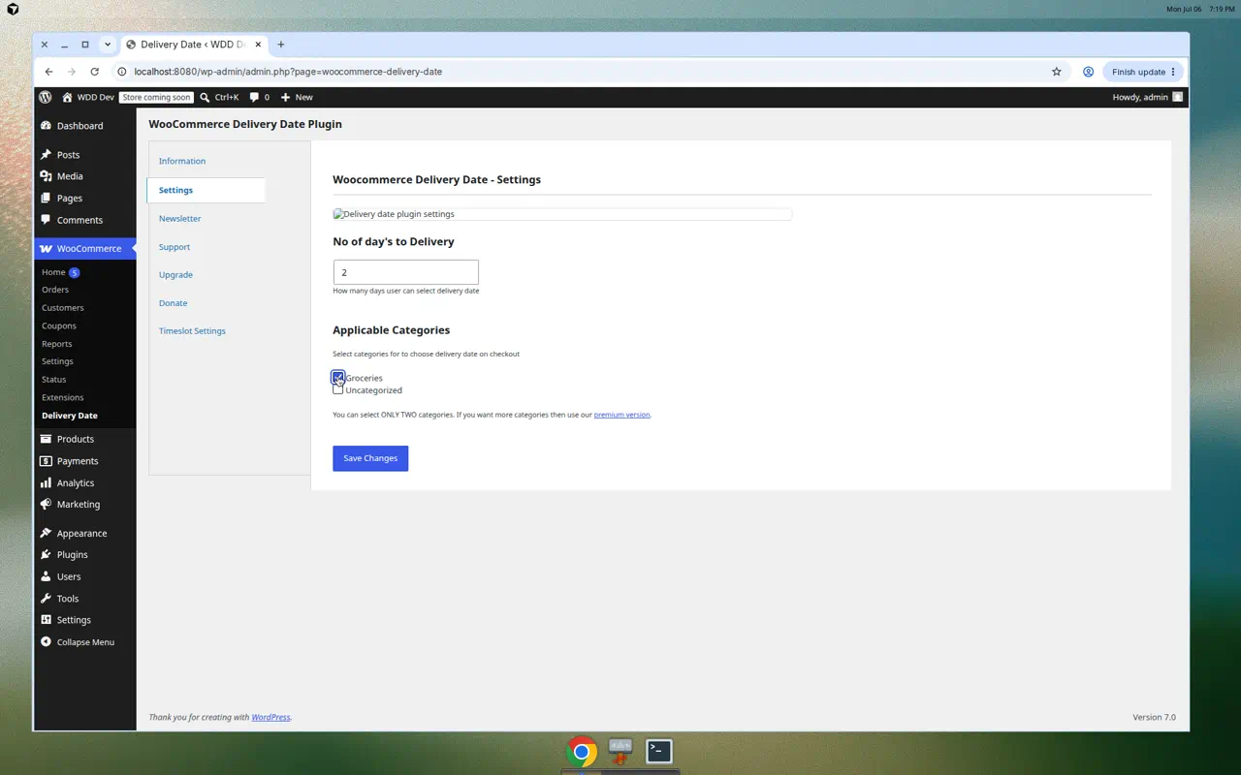The width and height of the screenshot is (1241, 775).
Task: Uncheck the Groceries category checkbox
Action: tap(337, 377)
